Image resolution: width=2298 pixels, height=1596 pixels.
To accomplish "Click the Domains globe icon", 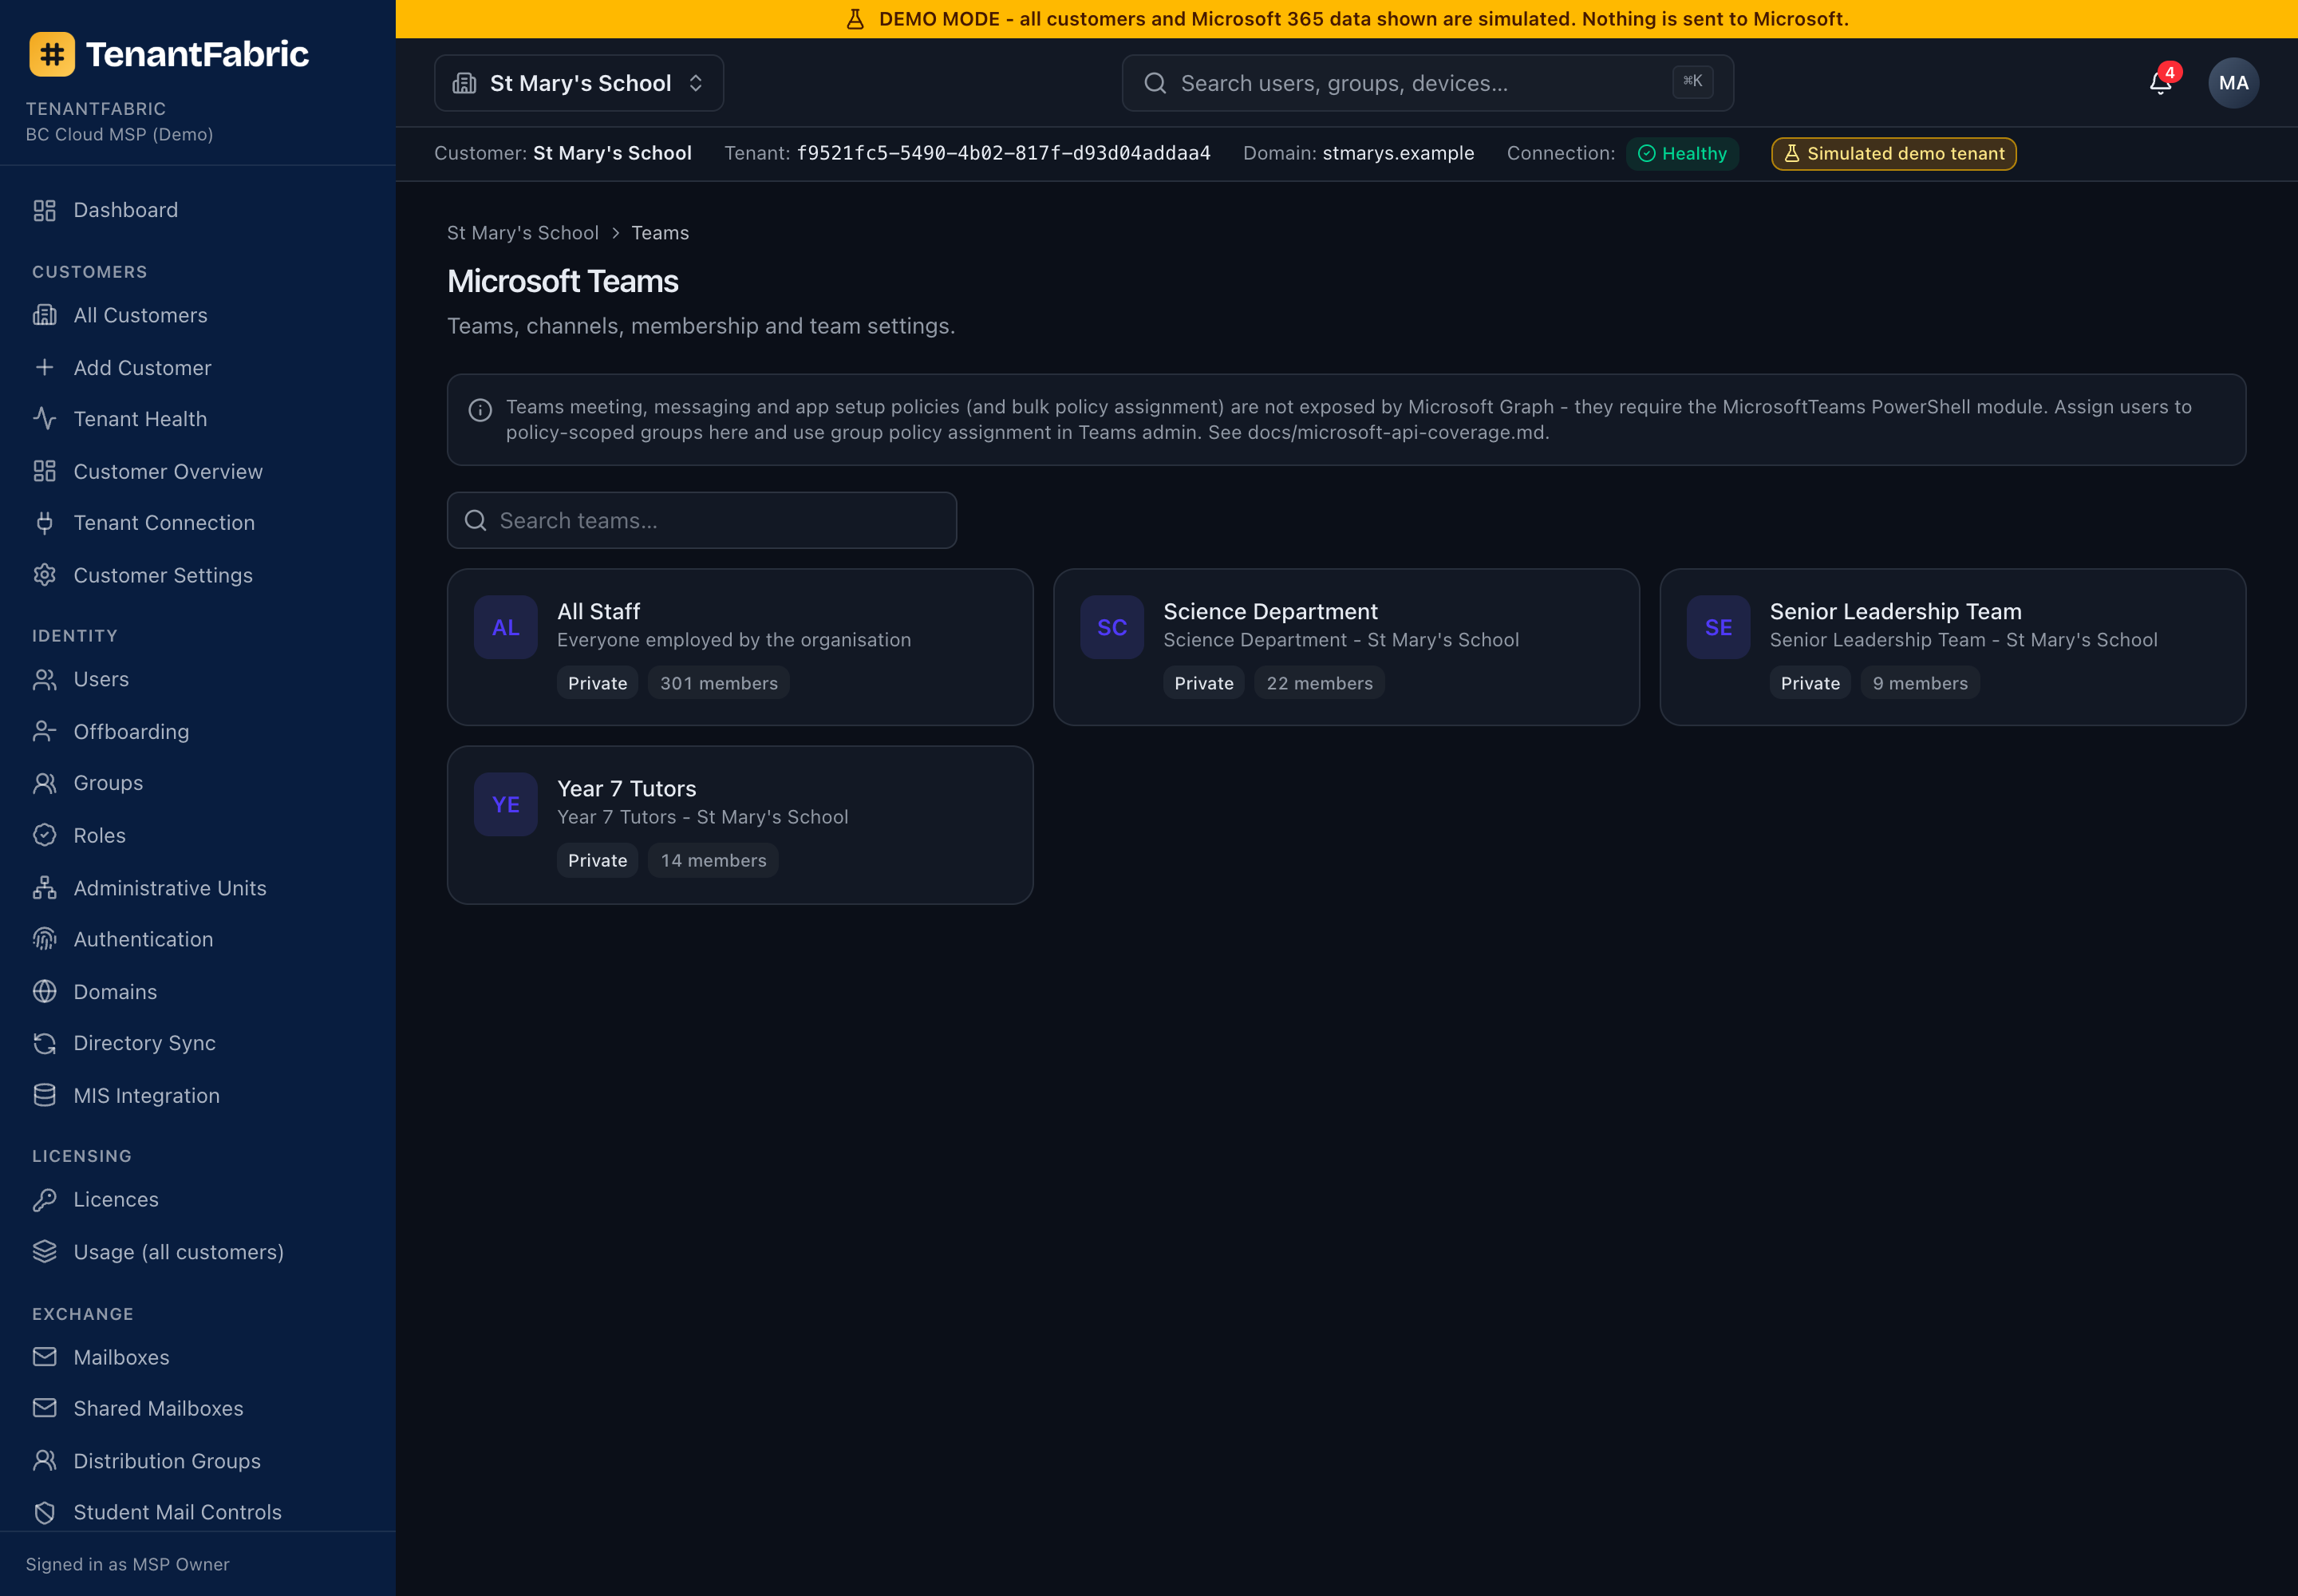I will pyautogui.click(x=45, y=991).
